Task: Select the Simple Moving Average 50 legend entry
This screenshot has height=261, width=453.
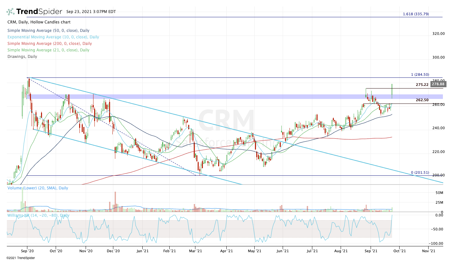Action: pos(48,31)
